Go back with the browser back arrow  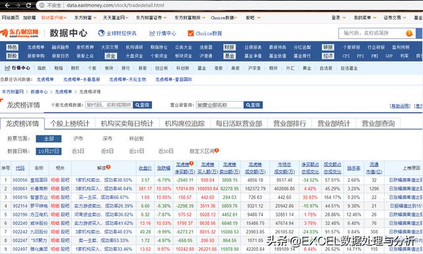(7, 5)
